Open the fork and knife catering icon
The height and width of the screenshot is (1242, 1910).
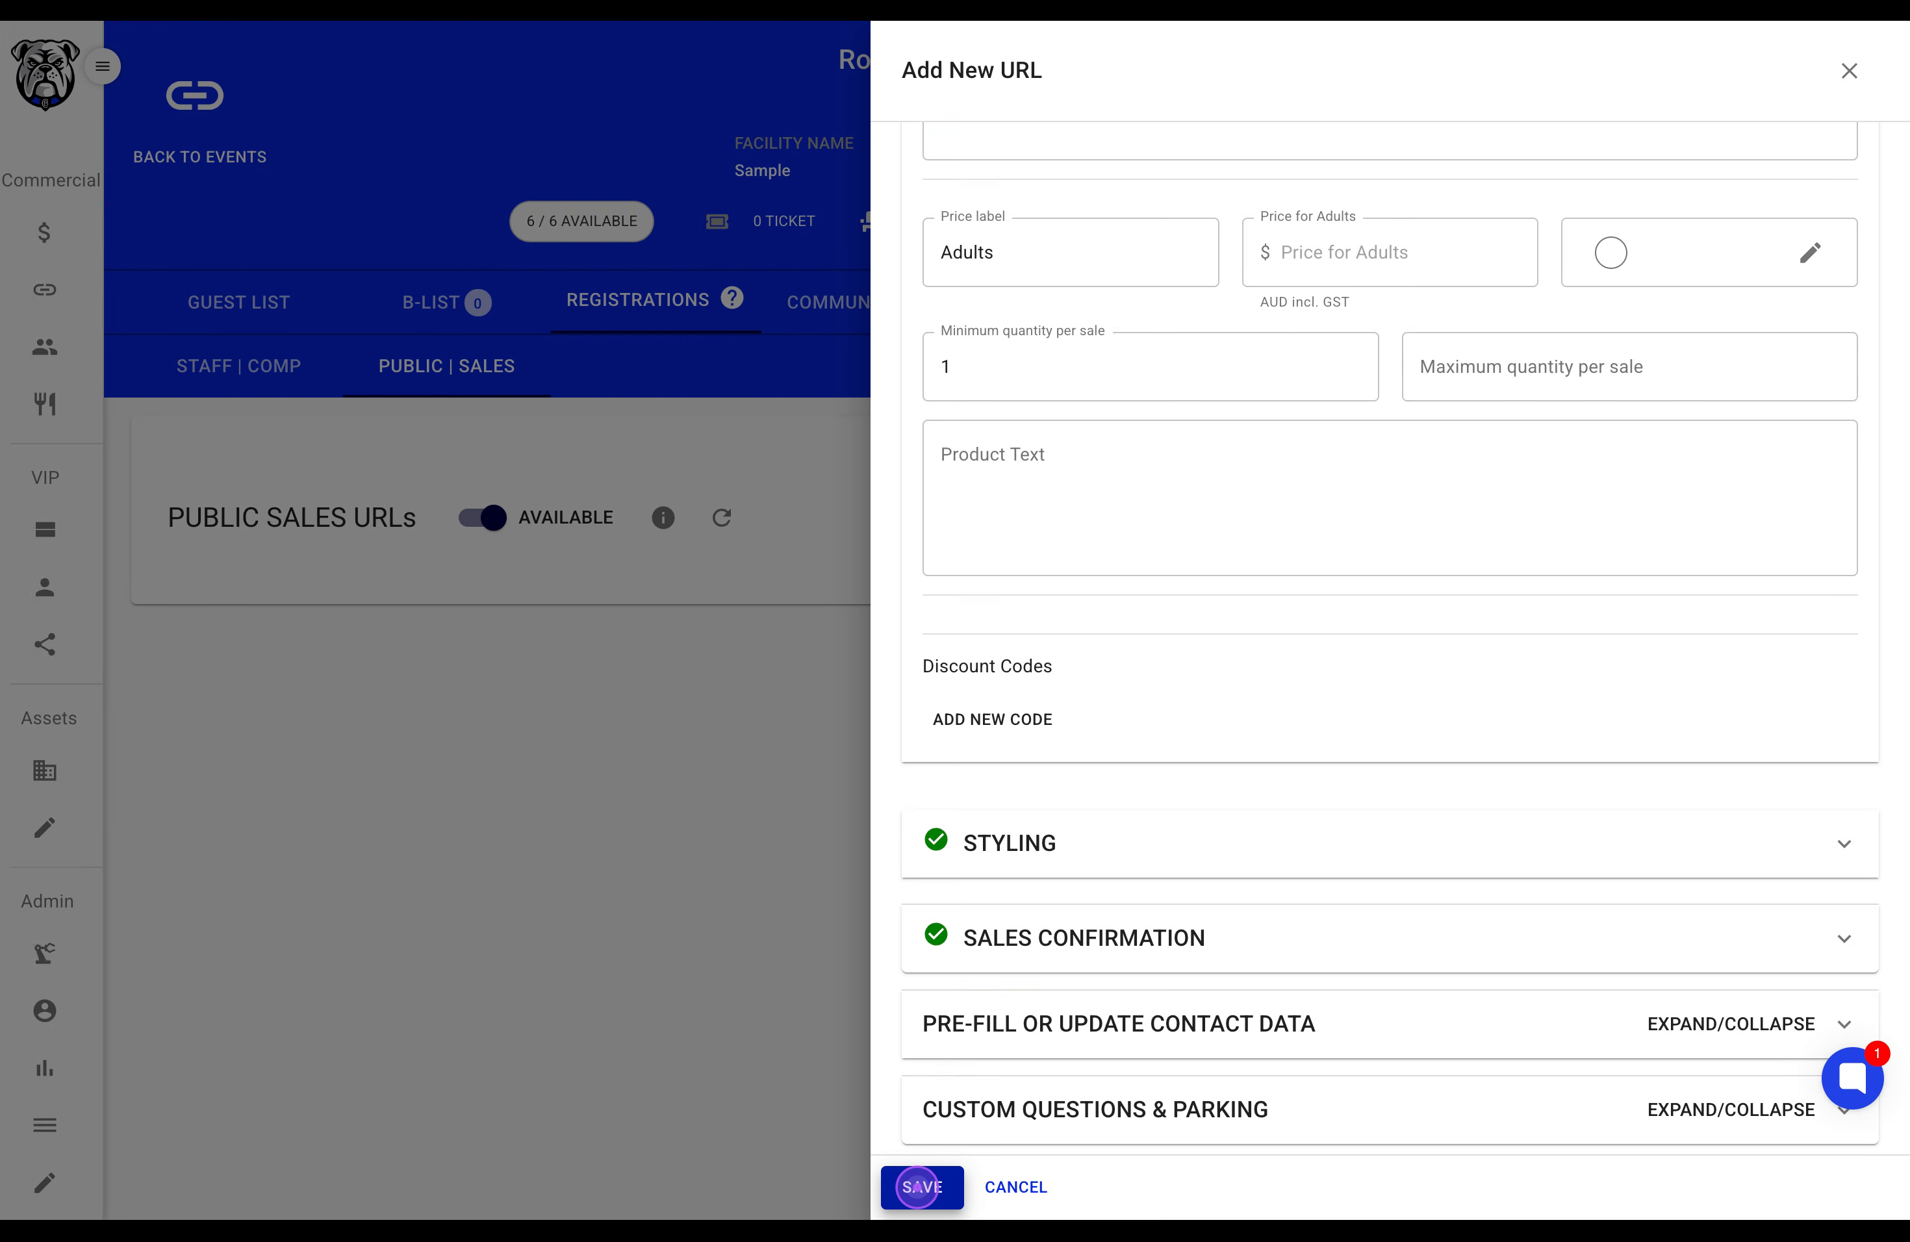click(44, 403)
